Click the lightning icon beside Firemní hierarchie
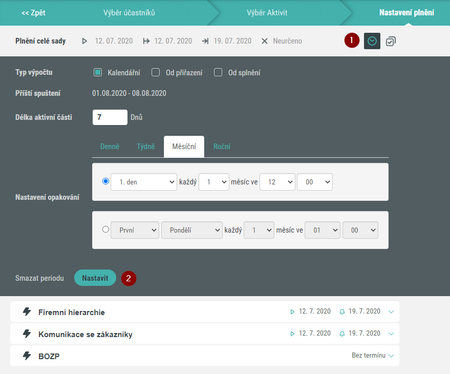 pyautogui.click(x=27, y=312)
